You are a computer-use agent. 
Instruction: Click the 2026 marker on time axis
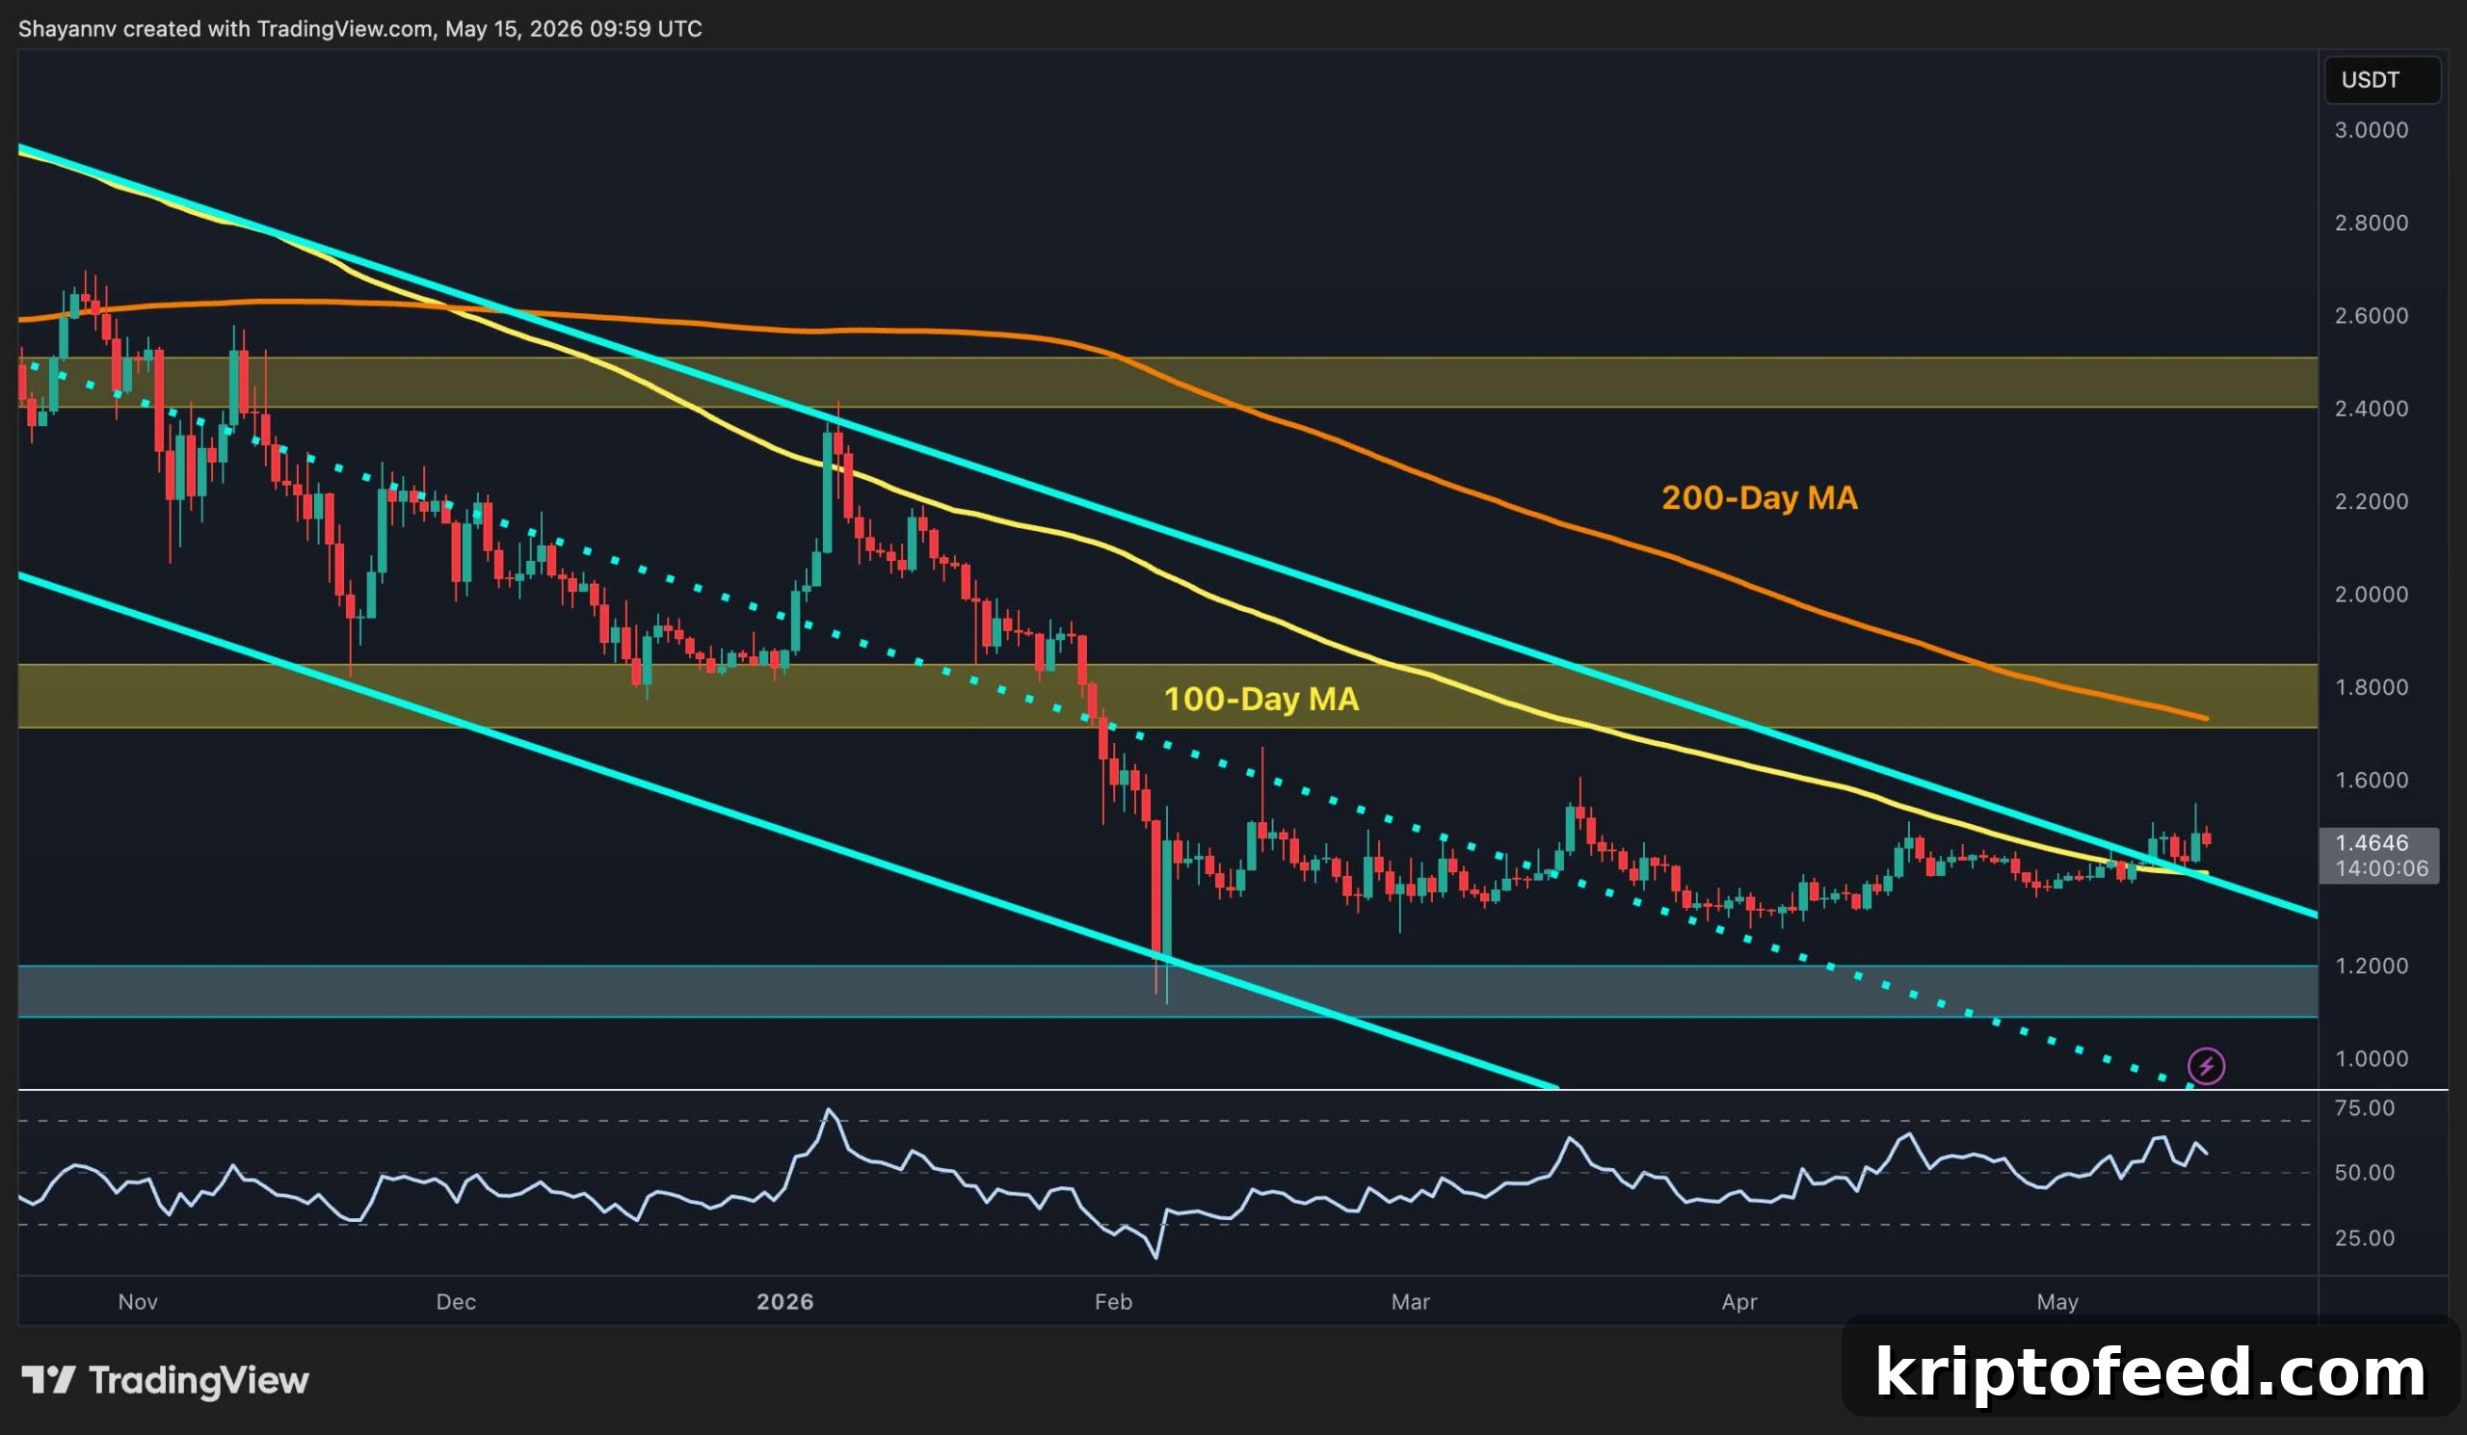tap(785, 1301)
